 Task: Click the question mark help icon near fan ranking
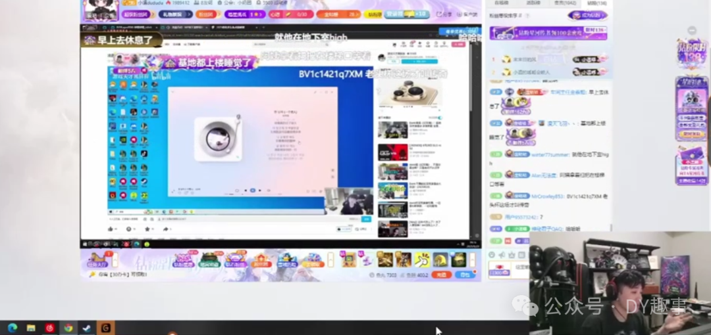tap(527, 15)
